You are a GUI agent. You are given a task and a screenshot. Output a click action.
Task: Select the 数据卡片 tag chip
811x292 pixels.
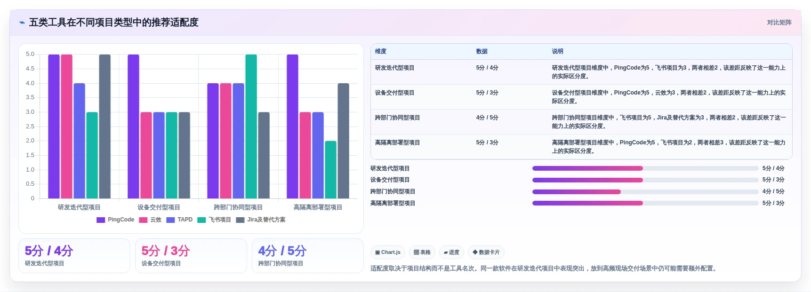pyautogui.click(x=486, y=253)
